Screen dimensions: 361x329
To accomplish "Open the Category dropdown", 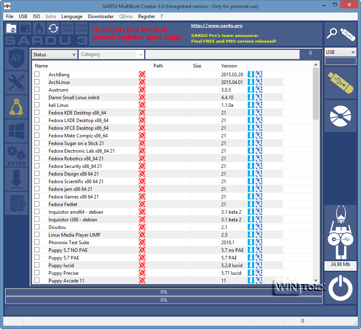I will [x=111, y=55].
